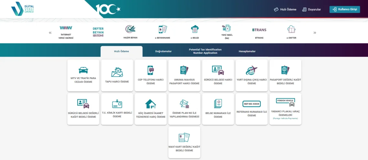Switch to the Hesaplamalar tab
Image resolution: width=368 pixels, height=160 pixels.
247,51
